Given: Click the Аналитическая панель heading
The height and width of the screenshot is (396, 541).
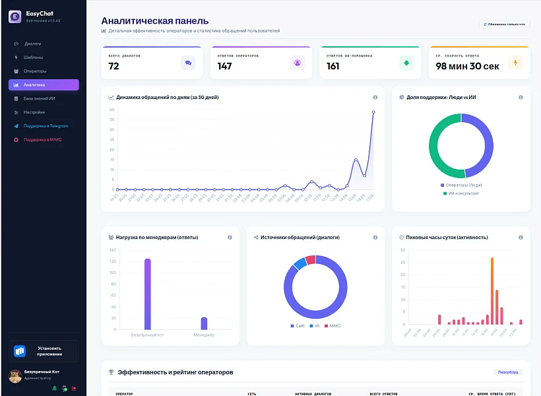Looking at the screenshot, I should pos(155,21).
